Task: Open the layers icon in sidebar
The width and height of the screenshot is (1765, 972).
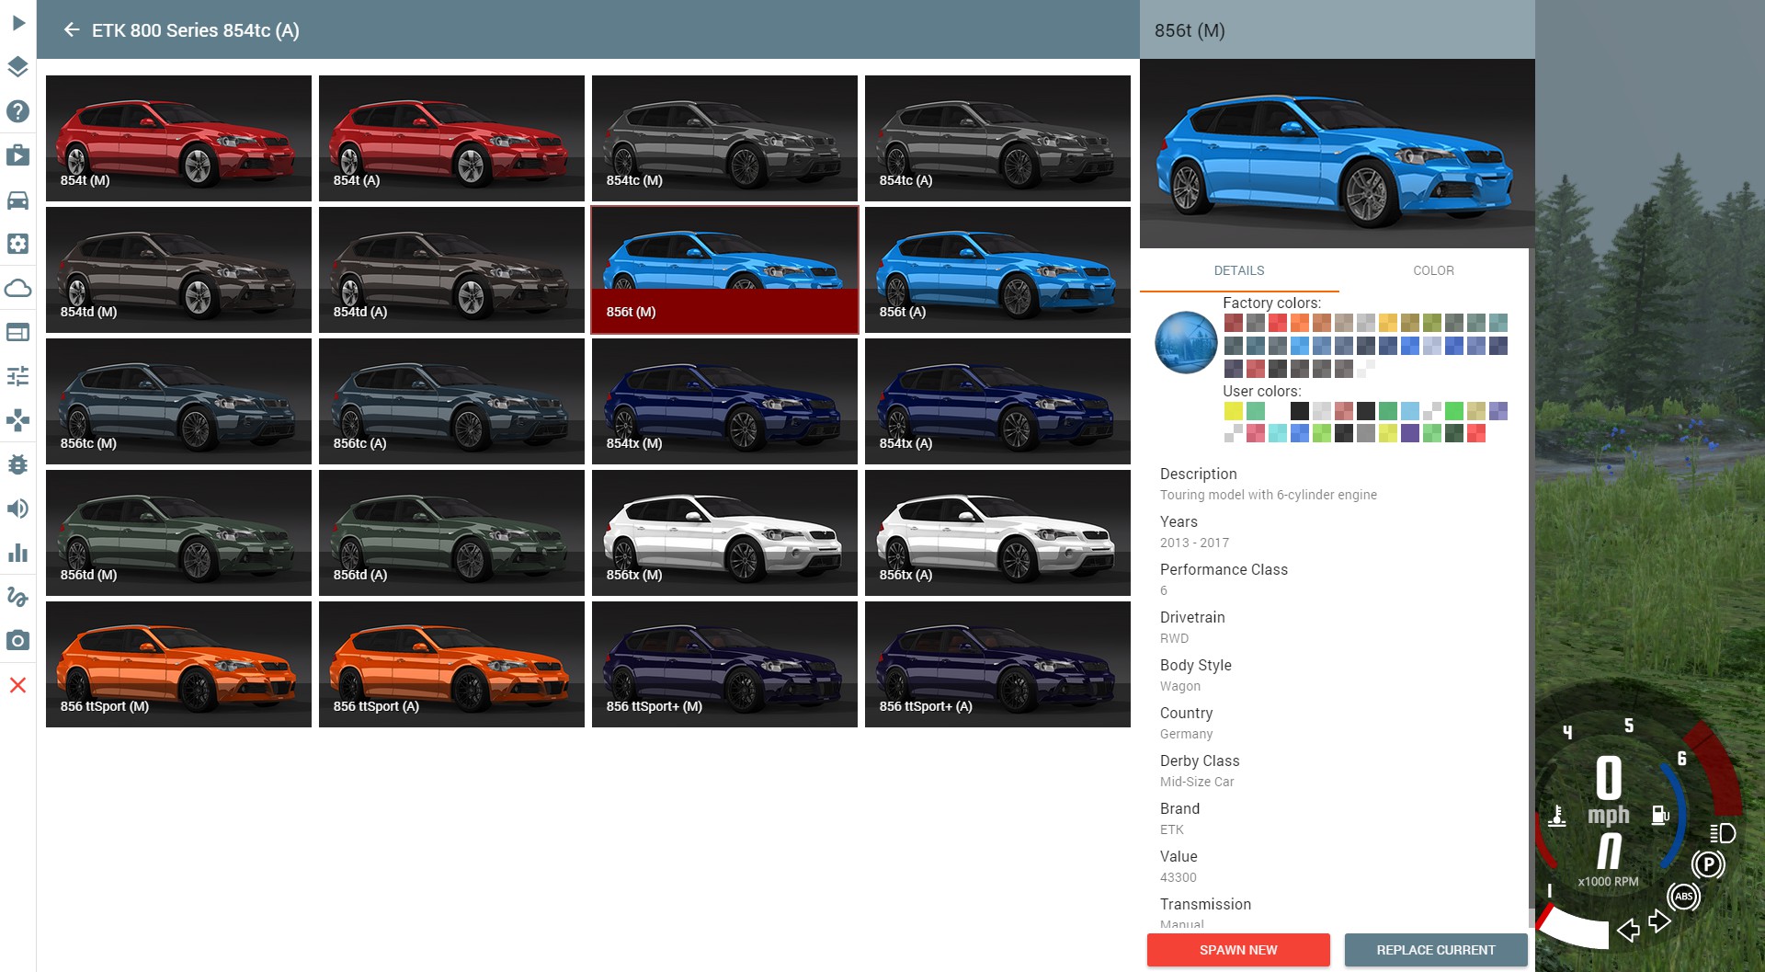Action: [x=17, y=67]
